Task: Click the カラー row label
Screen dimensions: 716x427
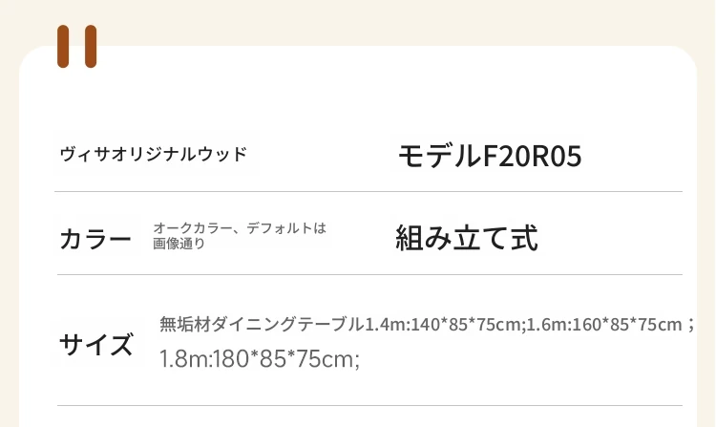Action: pos(95,238)
